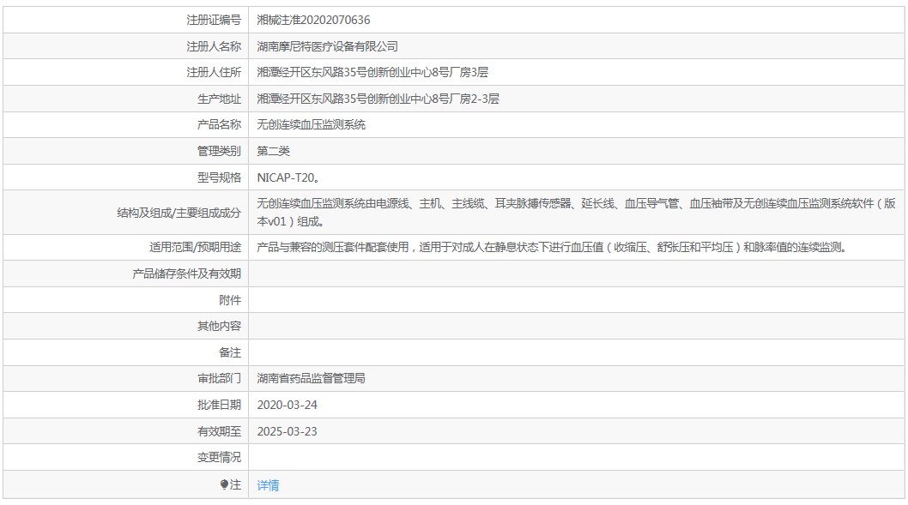Select registrant address ending 8号厂房3层

372,72
